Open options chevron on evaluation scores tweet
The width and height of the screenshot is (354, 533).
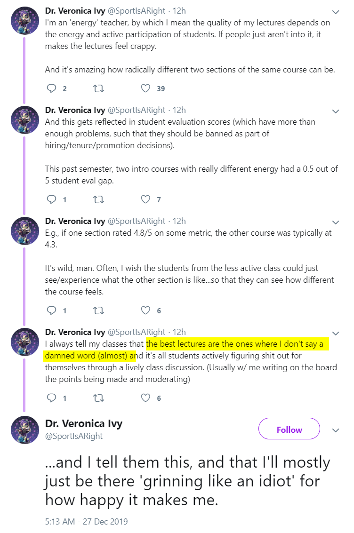pyautogui.click(x=336, y=111)
